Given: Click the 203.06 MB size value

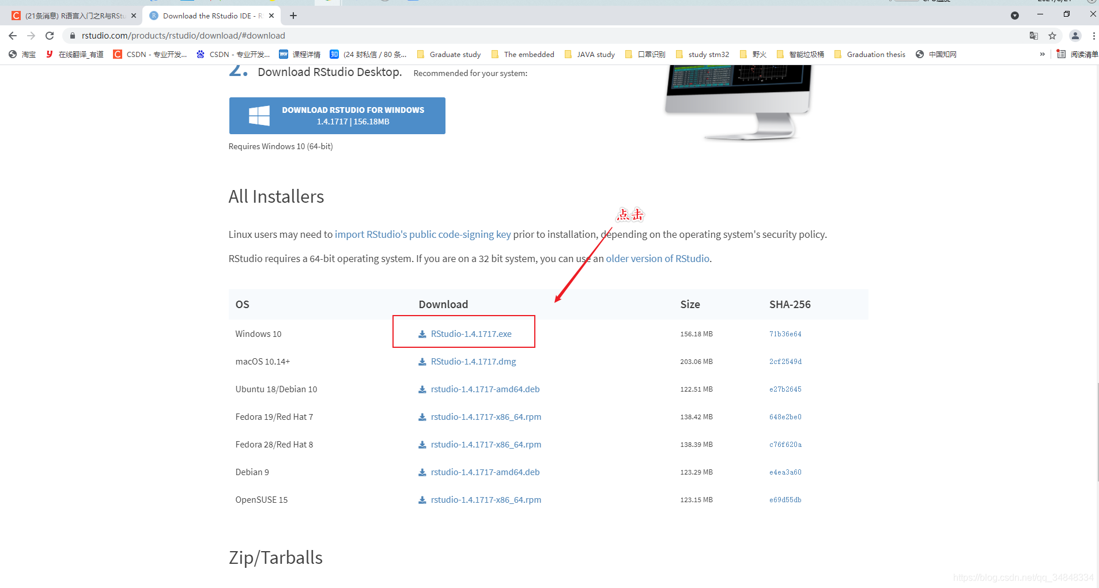Looking at the screenshot, I should pos(696,362).
